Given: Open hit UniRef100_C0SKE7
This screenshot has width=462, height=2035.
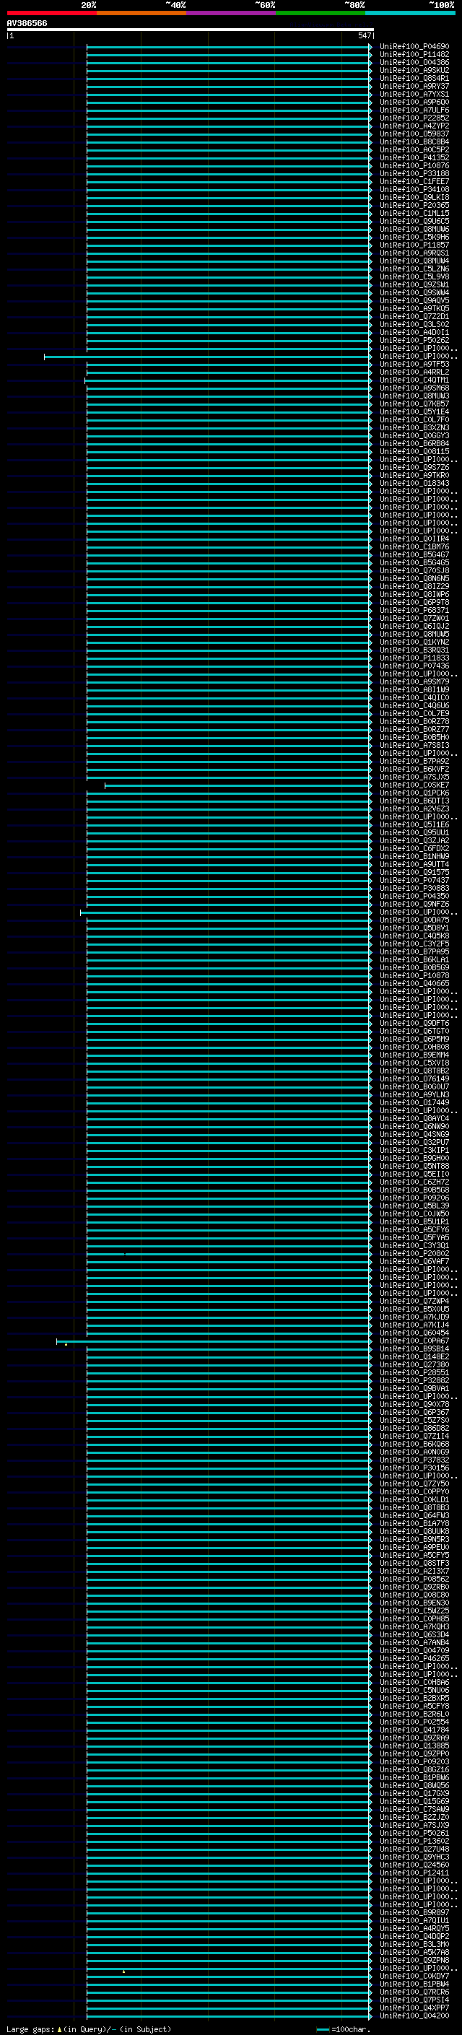Looking at the screenshot, I should click(414, 785).
